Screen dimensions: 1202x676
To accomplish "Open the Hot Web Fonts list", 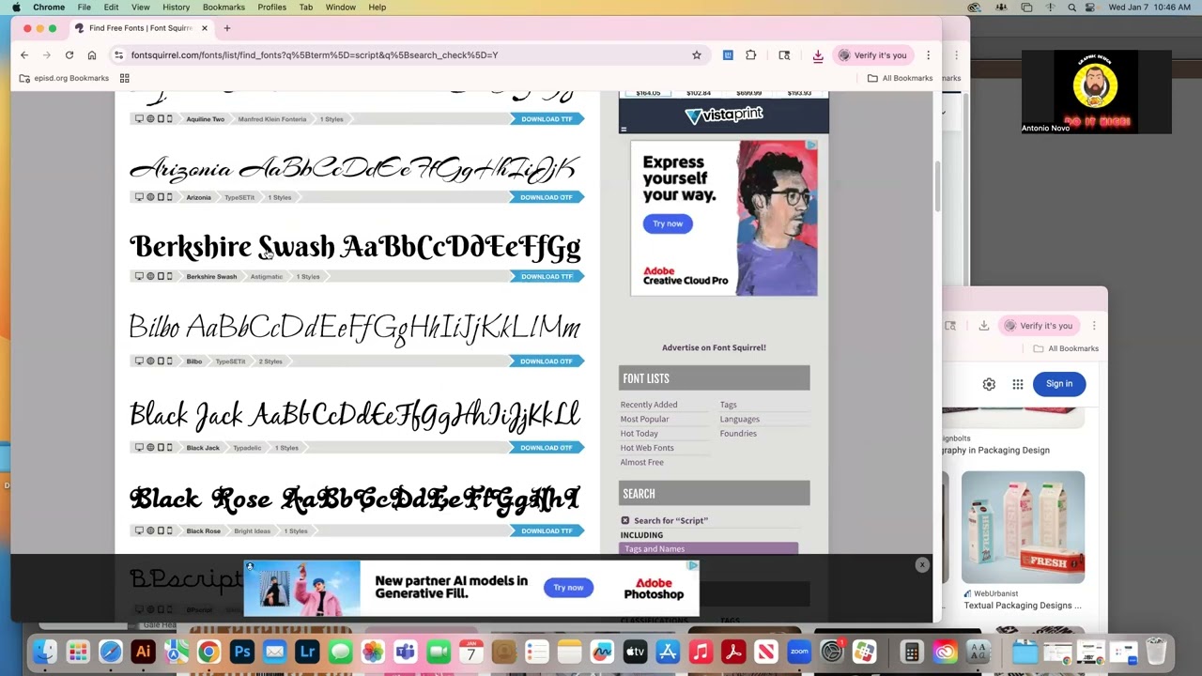I will coord(647,448).
